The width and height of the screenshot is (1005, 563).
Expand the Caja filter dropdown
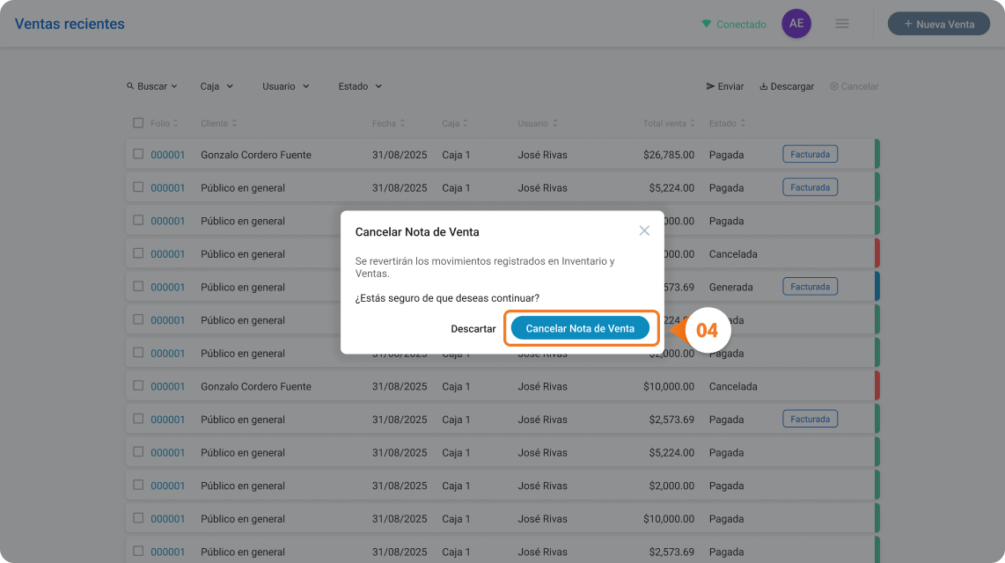click(x=216, y=86)
